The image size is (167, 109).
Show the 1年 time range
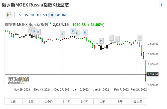[x=102, y=101]
